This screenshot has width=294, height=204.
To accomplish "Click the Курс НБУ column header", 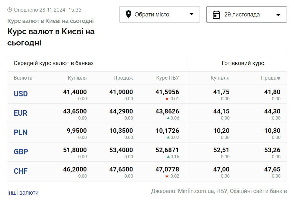I will click(x=168, y=78).
